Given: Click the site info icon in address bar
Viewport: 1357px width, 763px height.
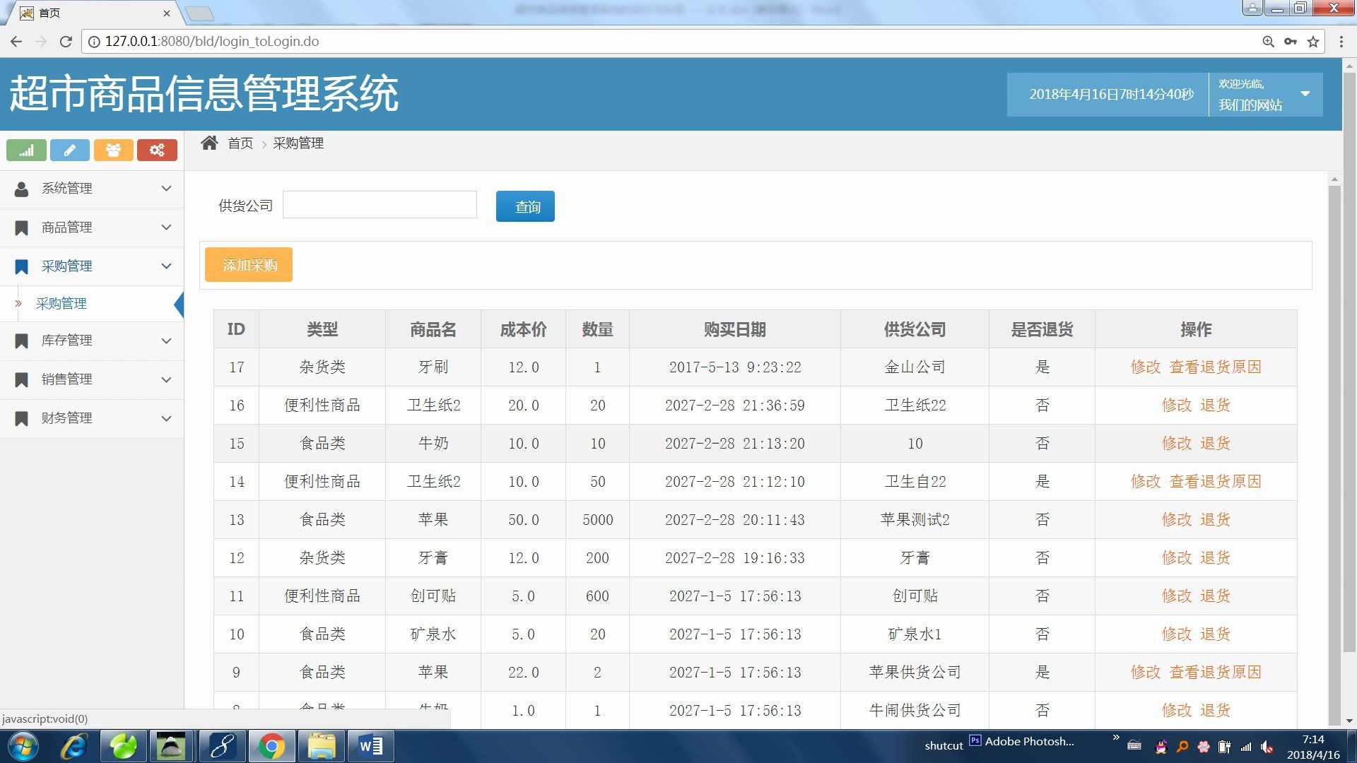Looking at the screenshot, I should tap(93, 42).
